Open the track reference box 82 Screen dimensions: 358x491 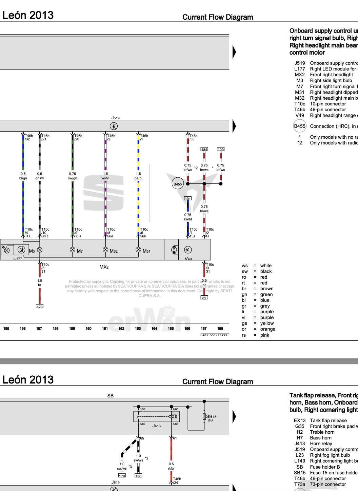pos(204,298)
